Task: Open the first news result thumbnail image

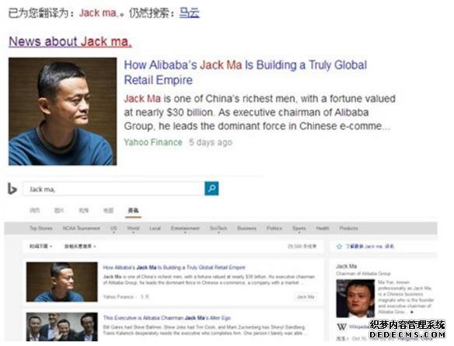Action: pos(62,281)
